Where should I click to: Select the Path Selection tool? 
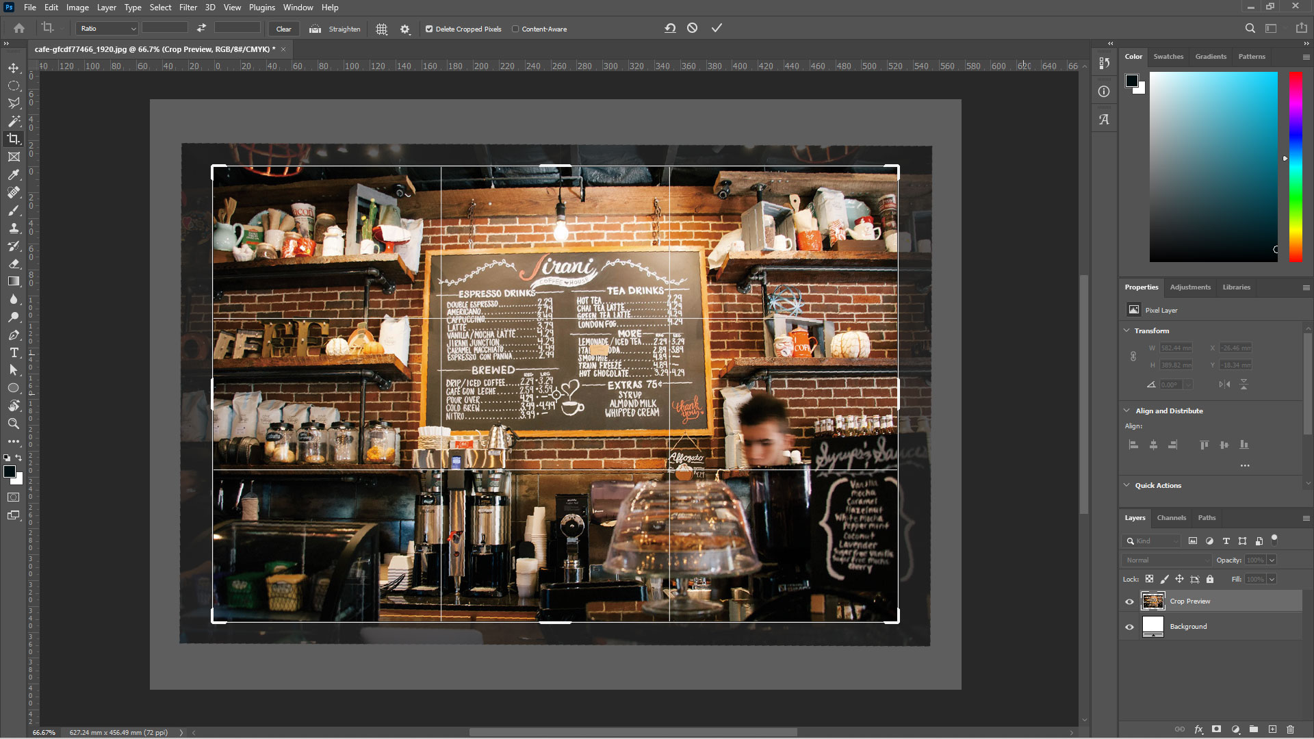pyautogui.click(x=14, y=370)
